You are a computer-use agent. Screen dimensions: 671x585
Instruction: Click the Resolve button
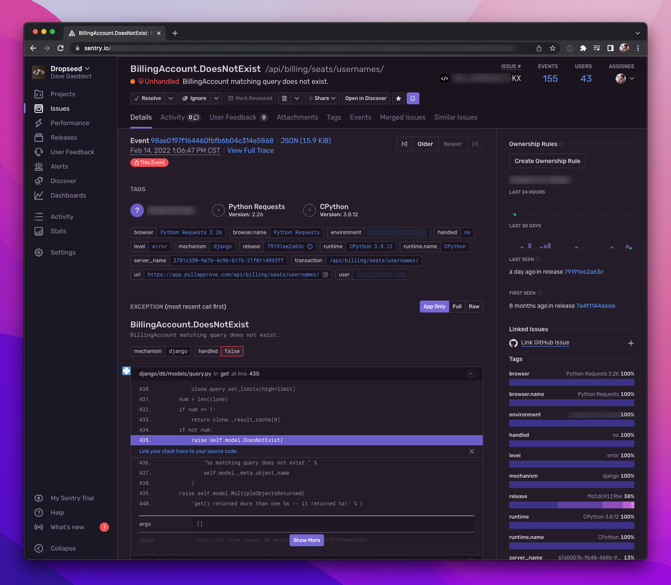coord(148,98)
